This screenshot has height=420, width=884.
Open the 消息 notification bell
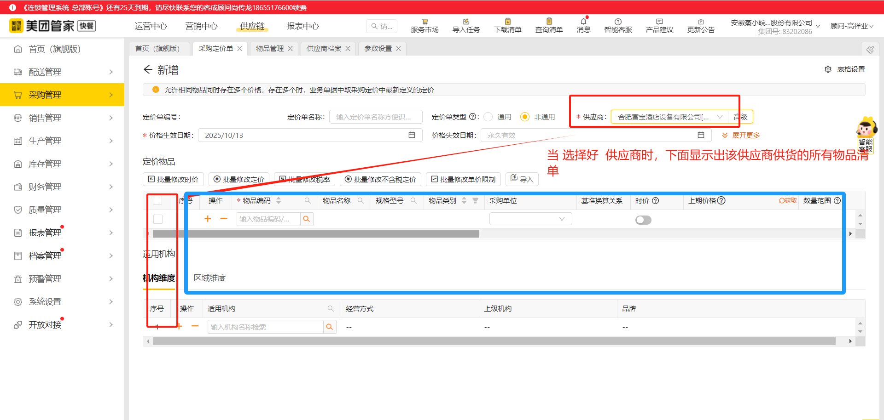[x=583, y=25]
